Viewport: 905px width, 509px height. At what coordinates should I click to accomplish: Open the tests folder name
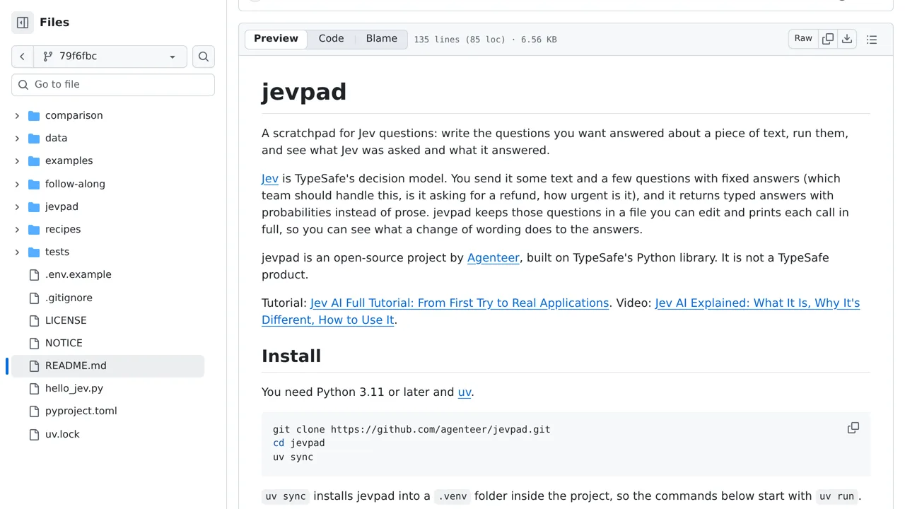(x=57, y=252)
